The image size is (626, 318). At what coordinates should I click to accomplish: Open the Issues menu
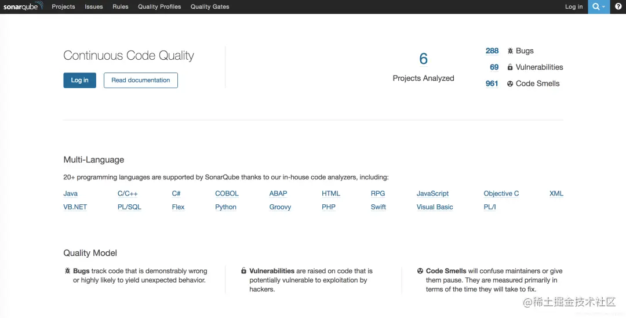click(94, 7)
